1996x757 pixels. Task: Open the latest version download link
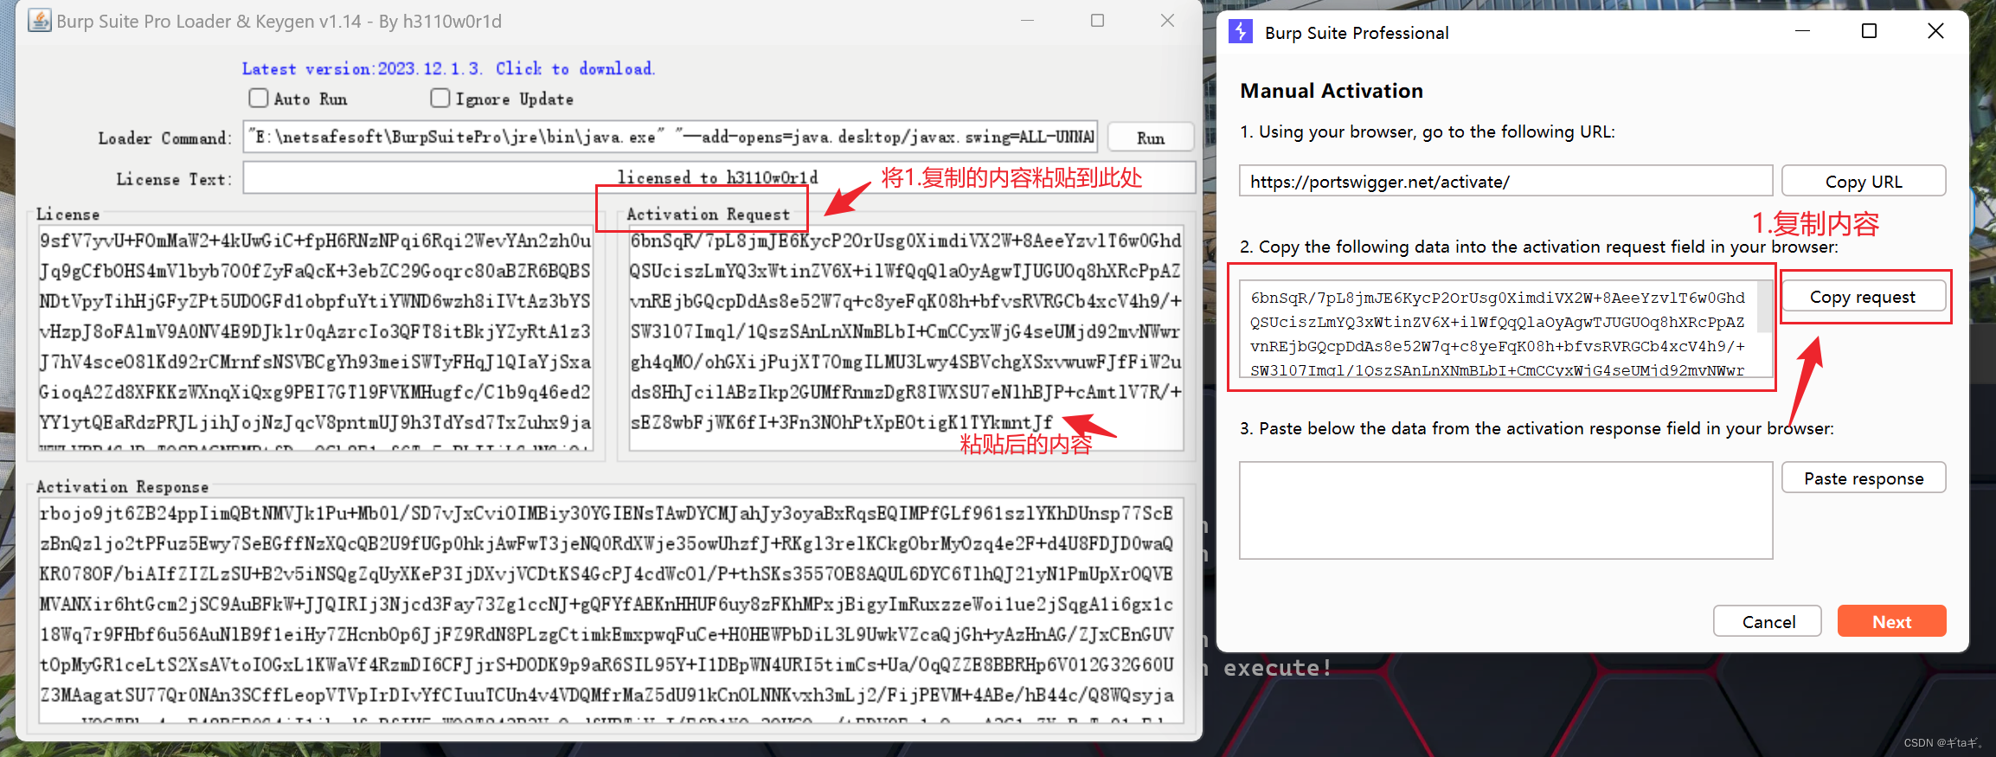click(448, 68)
